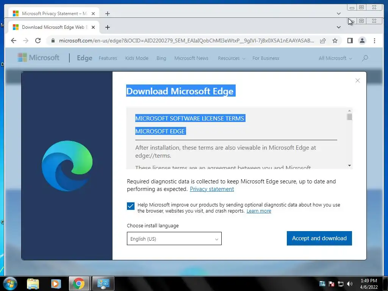Click the browser forward arrow
Screen dimensions: 388x291
26,41
